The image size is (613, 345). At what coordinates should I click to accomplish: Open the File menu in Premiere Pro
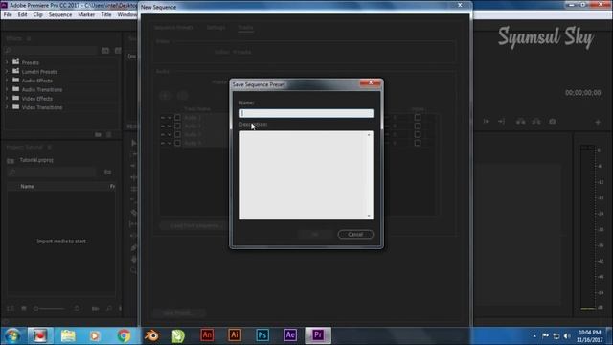pyautogui.click(x=8, y=15)
